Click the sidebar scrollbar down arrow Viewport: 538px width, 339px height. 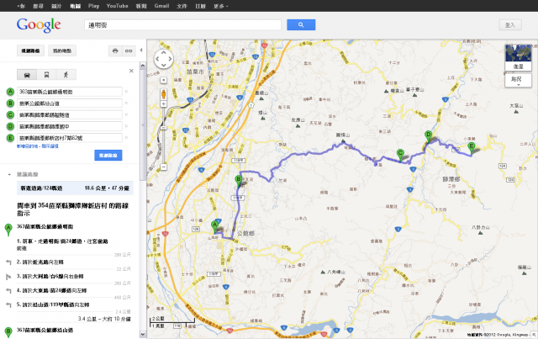point(143,334)
